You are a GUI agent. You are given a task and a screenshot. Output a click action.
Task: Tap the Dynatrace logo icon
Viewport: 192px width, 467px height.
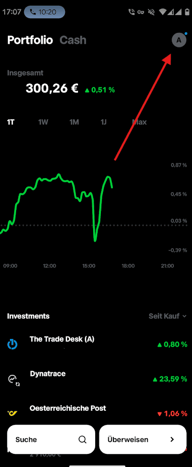13,380
